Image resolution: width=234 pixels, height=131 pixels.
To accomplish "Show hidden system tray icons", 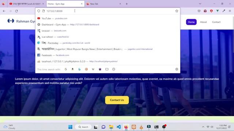I will (x=203, y=127).
